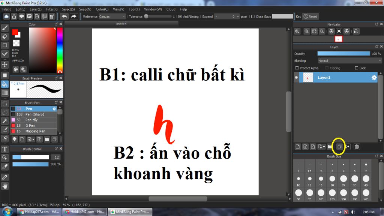Screen dimensions: 384x216
Task: Select the Brush tool in left toolbar
Action: click(4, 28)
